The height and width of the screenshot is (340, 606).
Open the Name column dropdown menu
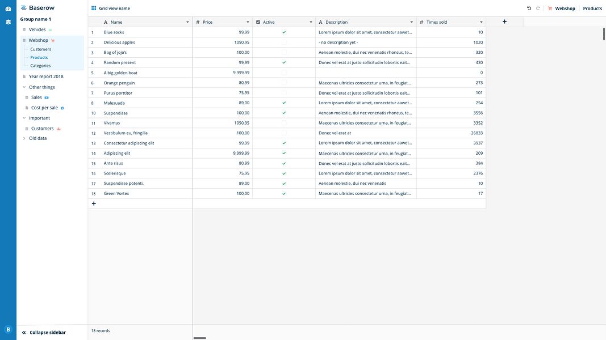[x=187, y=21]
